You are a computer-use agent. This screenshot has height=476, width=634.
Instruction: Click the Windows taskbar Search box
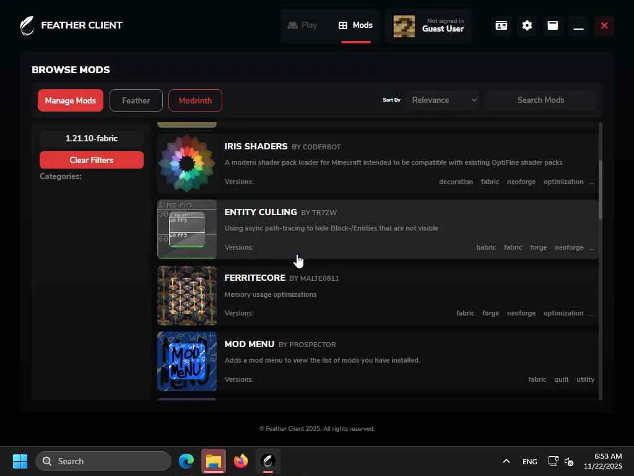103,461
